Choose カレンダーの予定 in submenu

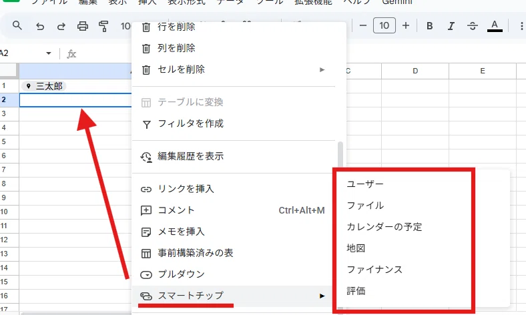[384, 227]
